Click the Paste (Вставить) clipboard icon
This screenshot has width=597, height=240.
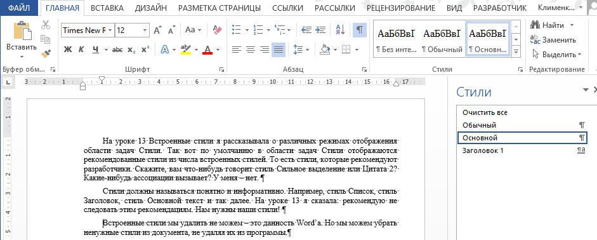[x=22, y=30]
